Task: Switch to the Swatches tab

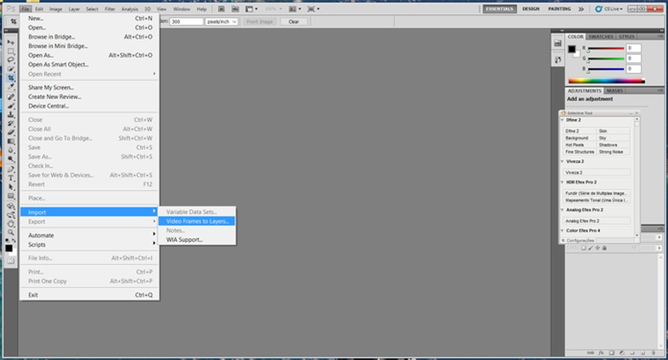Action: pyautogui.click(x=601, y=37)
